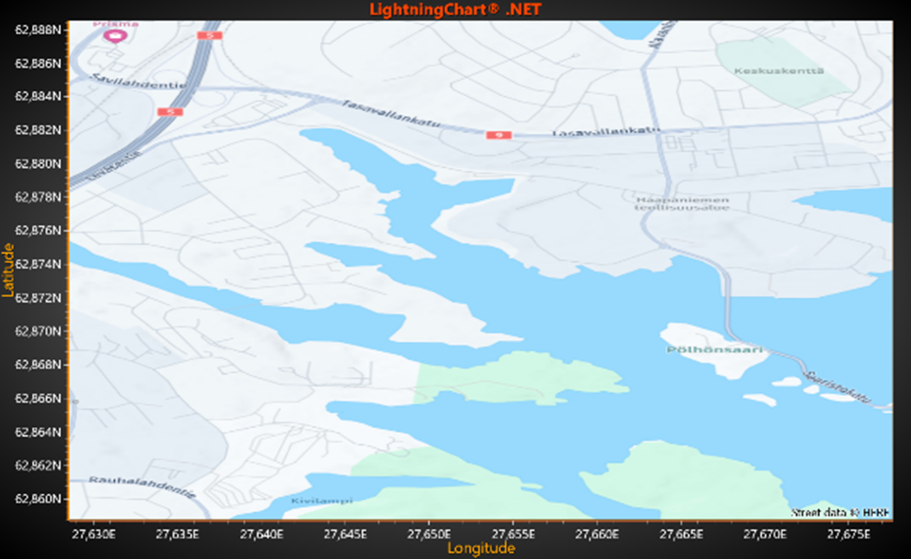Click the 27,665E longitude tick label

[681, 534]
